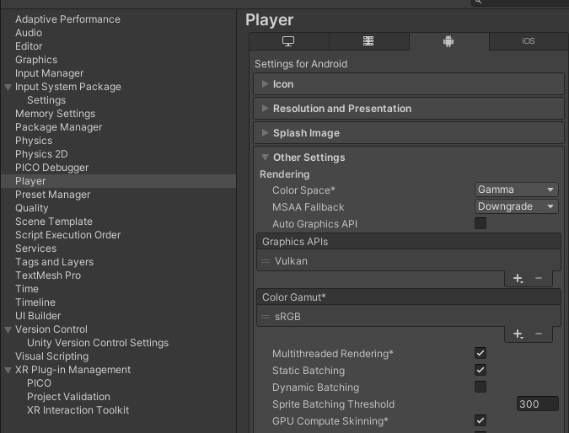Open UI Builder settings
Viewport: 569px width, 433px height.
click(x=38, y=316)
